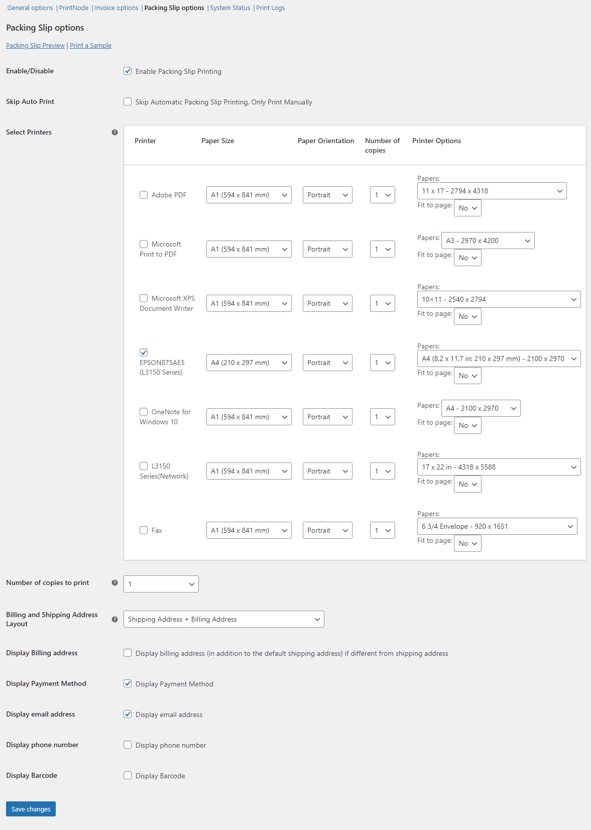Image resolution: width=591 pixels, height=830 pixels.
Task: Enable Display billing address checkbox
Action: (128, 653)
